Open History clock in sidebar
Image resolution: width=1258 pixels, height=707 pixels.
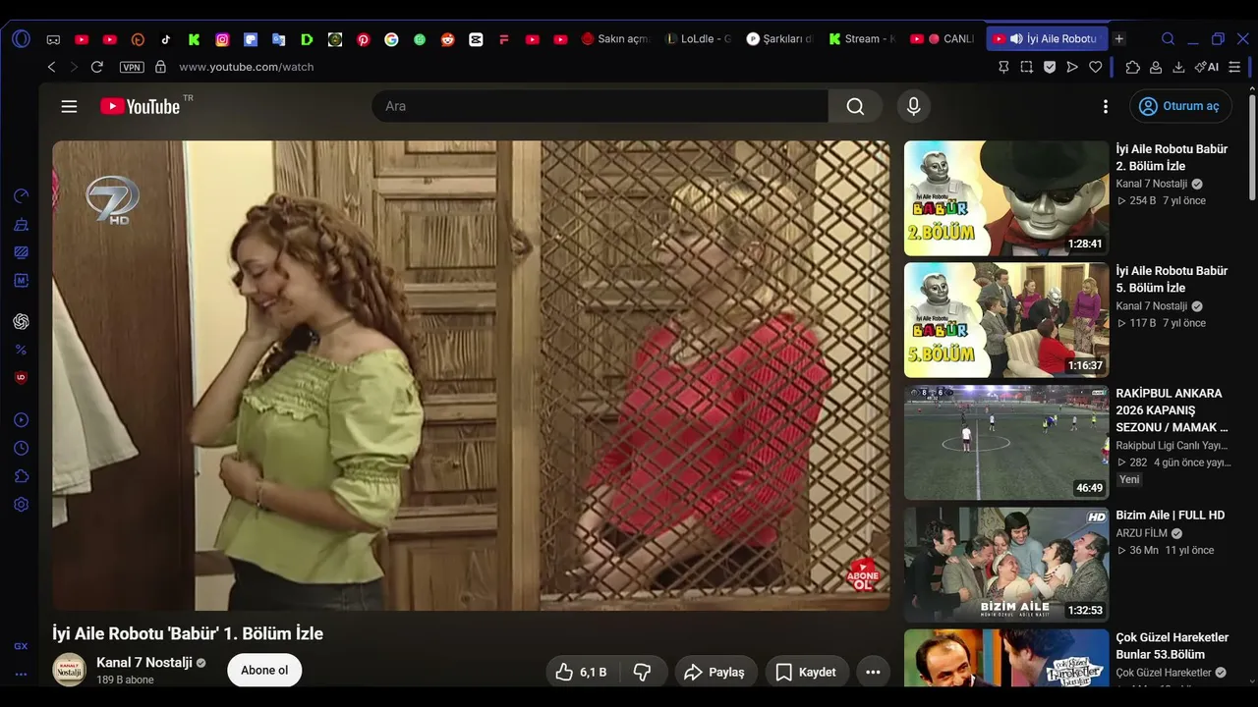[21, 449]
